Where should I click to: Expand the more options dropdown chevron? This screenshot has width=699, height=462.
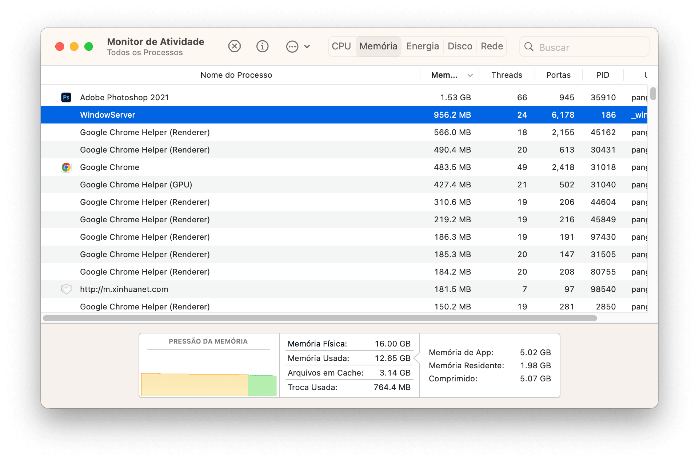307,47
